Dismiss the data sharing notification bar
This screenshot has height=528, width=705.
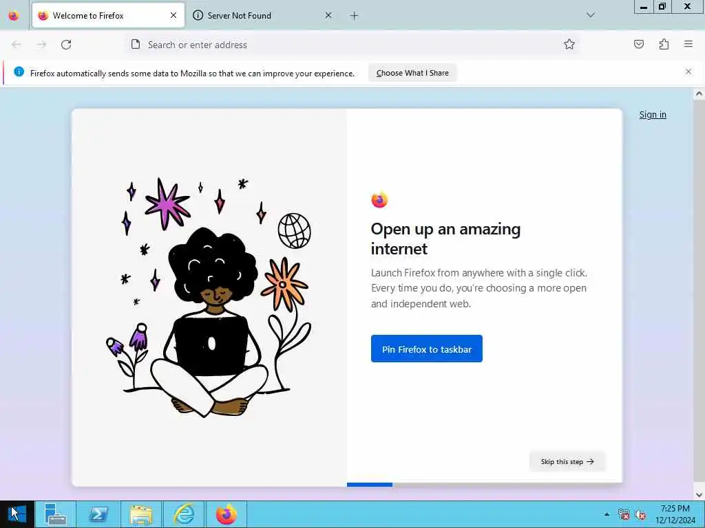pyautogui.click(x=688, y=71)
